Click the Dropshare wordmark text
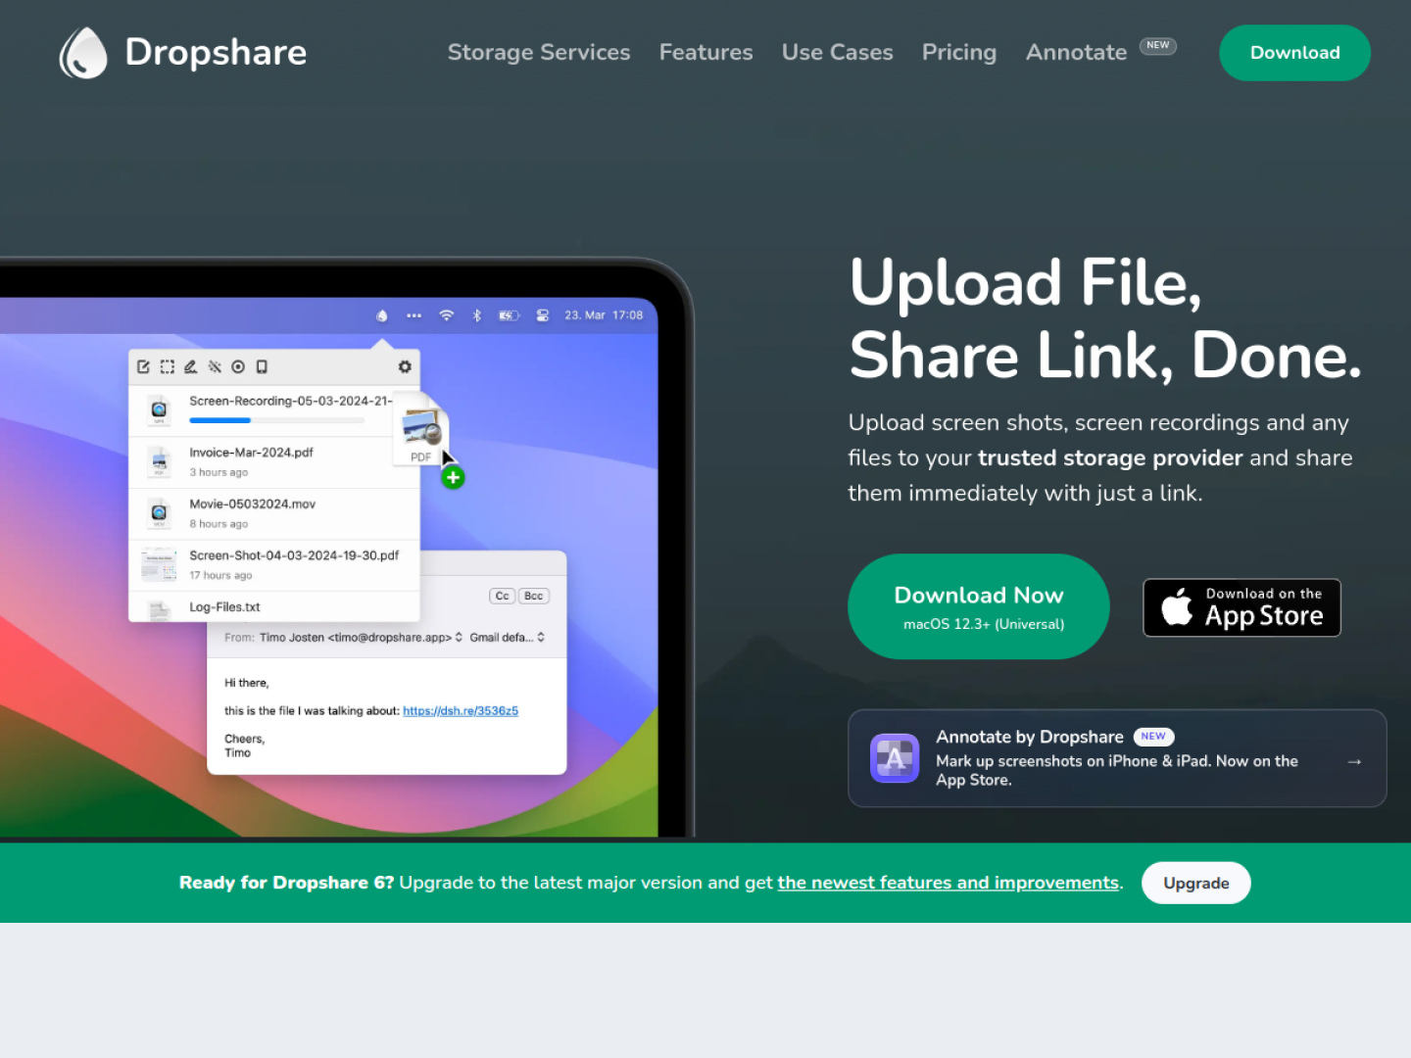The width and height of the screenshot is (1411, 1058). pyautogui.click(x=216, y=52)
